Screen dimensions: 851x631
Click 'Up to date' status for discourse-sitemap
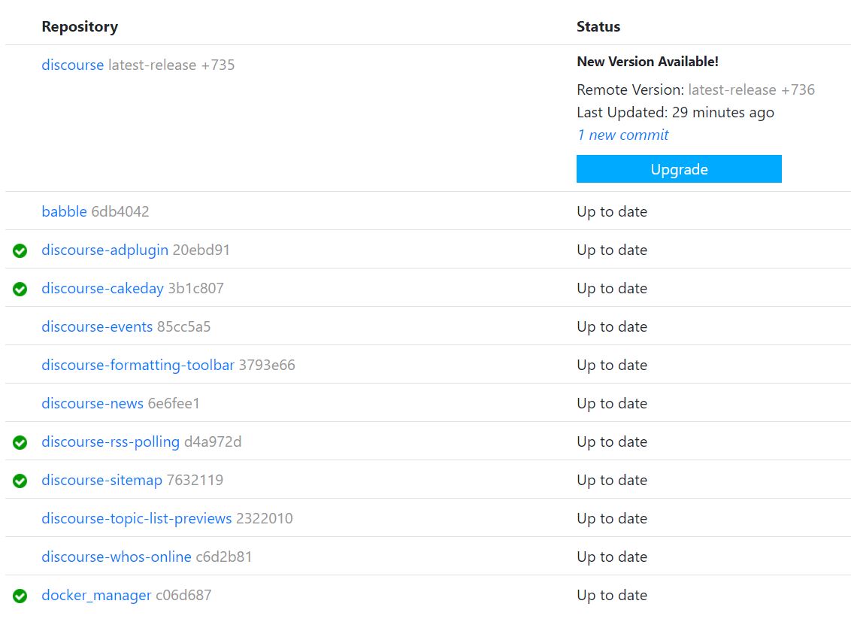click(612, 480)
